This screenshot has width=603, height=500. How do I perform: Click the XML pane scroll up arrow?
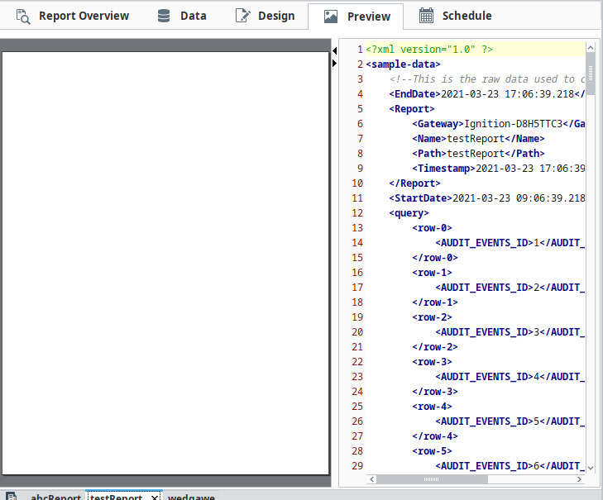[591, 47]
